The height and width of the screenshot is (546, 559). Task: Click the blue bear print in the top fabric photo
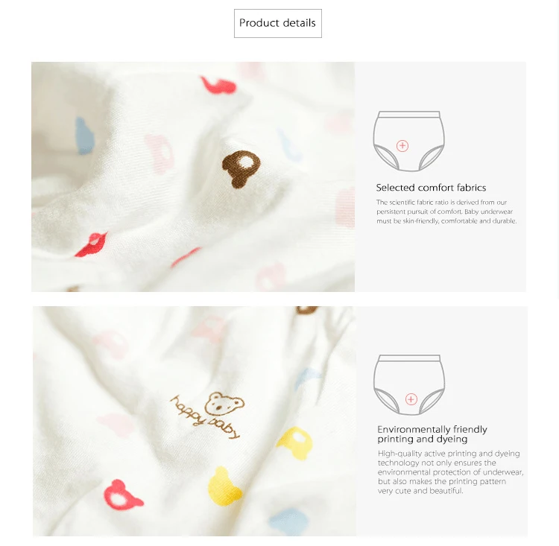tap(84, 136)
